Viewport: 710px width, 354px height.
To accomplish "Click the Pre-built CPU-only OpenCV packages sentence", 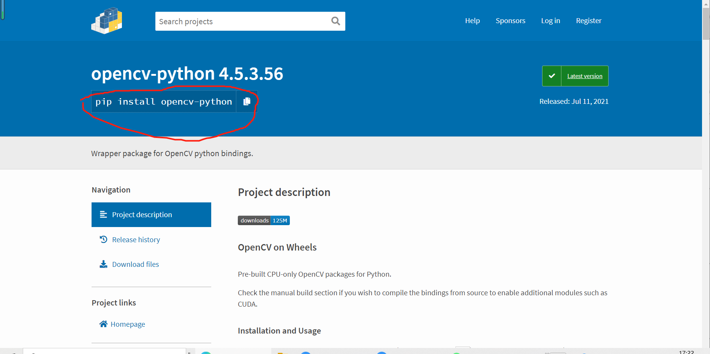I will pyautogui.click(x=315, y=274).
